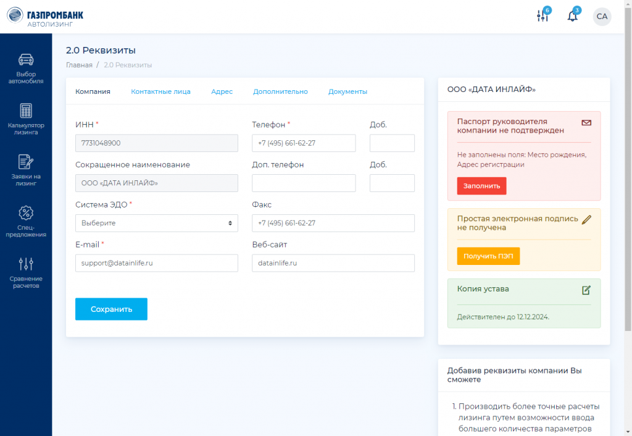Screen dimensions: 632x436
Task: Open Калькулятор лизинга calculator icon
Action: pyautogui.click(x=26, y=111)
